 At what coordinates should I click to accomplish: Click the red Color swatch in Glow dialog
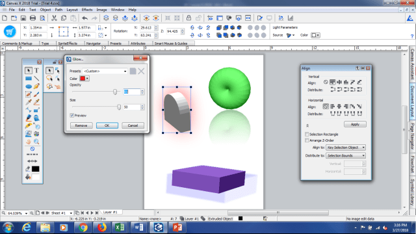[x=83, y=79]
